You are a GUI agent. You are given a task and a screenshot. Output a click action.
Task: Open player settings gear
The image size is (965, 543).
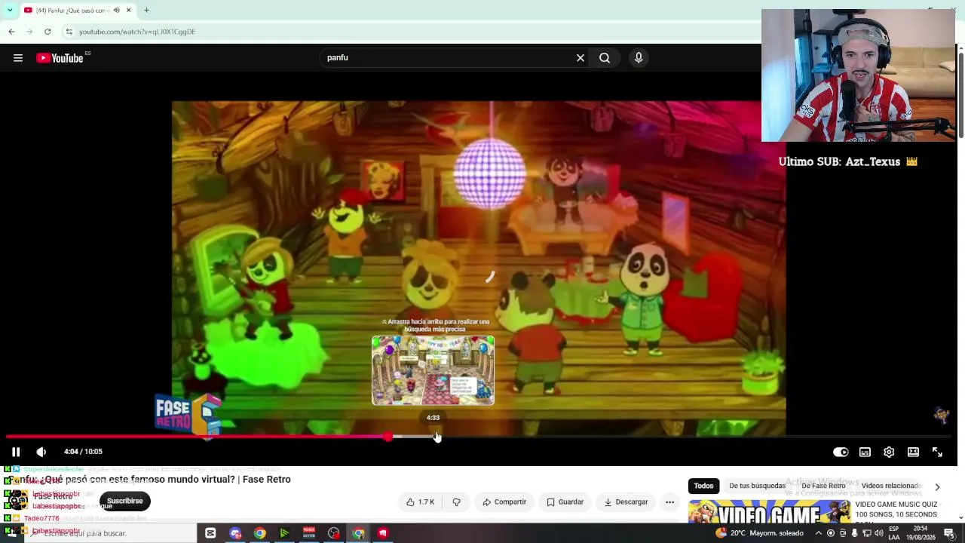tap(889, 452)
